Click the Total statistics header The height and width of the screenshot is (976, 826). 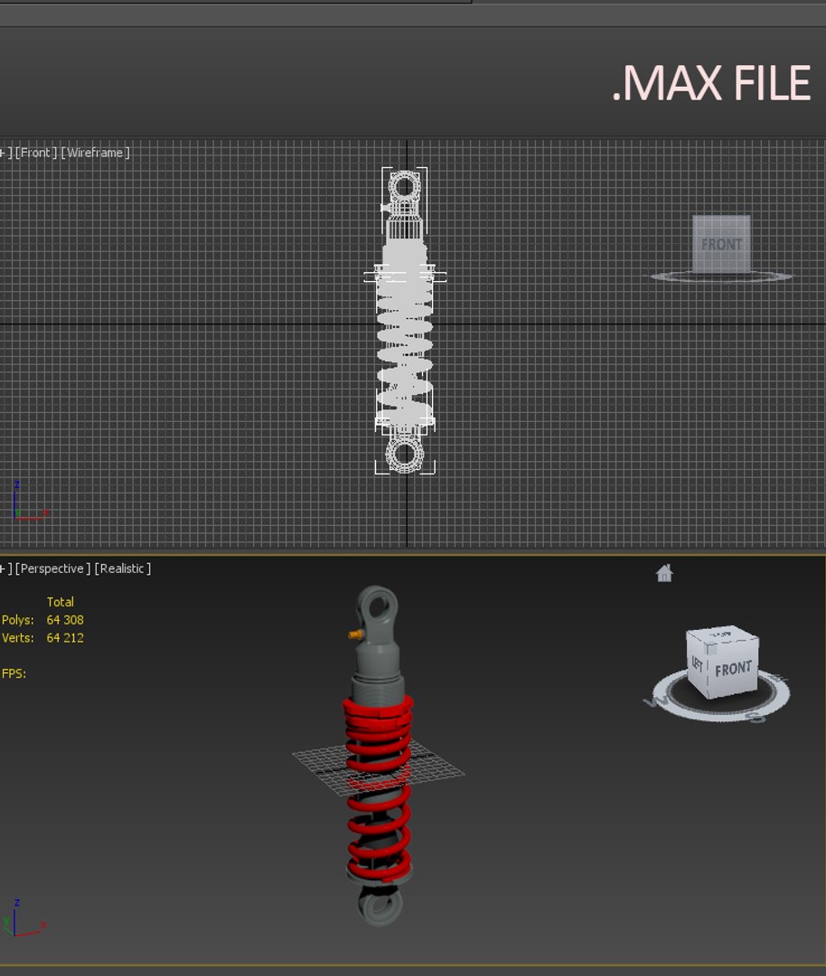coord(60,602)
